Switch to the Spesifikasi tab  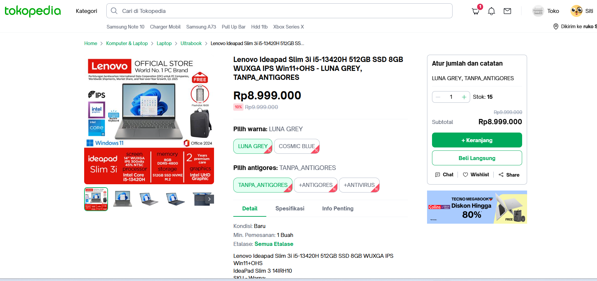point(290,208)
